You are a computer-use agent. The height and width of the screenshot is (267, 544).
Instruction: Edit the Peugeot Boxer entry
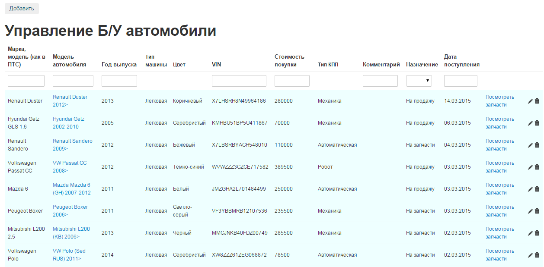530,211
